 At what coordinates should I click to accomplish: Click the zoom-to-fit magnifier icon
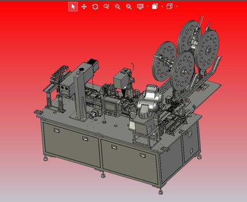[x=129, y=7]
